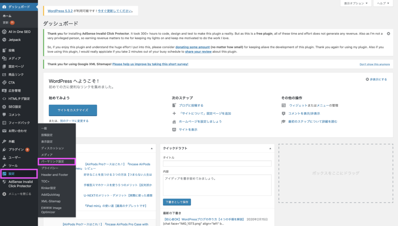This screenshot has height=226, width=398.
Task: Click the 内容 draft textarea
Action: pos(217,185)
